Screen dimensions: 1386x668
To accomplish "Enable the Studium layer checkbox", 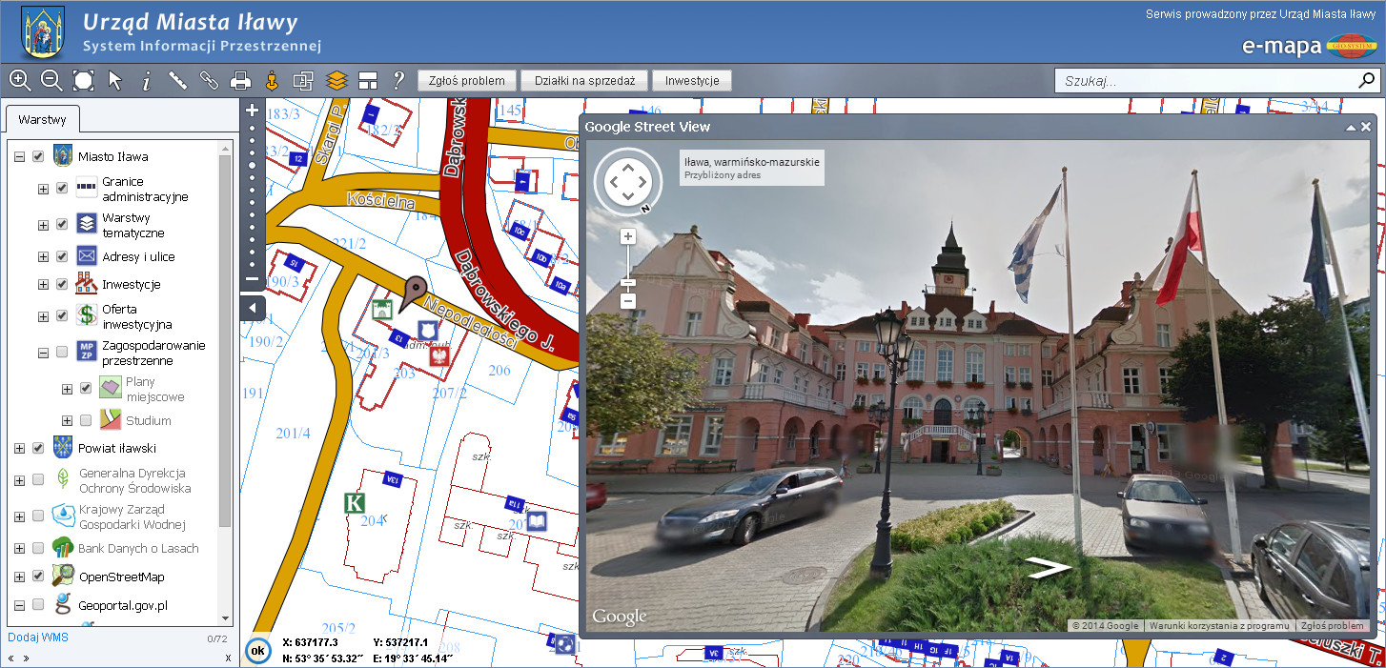I will 86,420.
